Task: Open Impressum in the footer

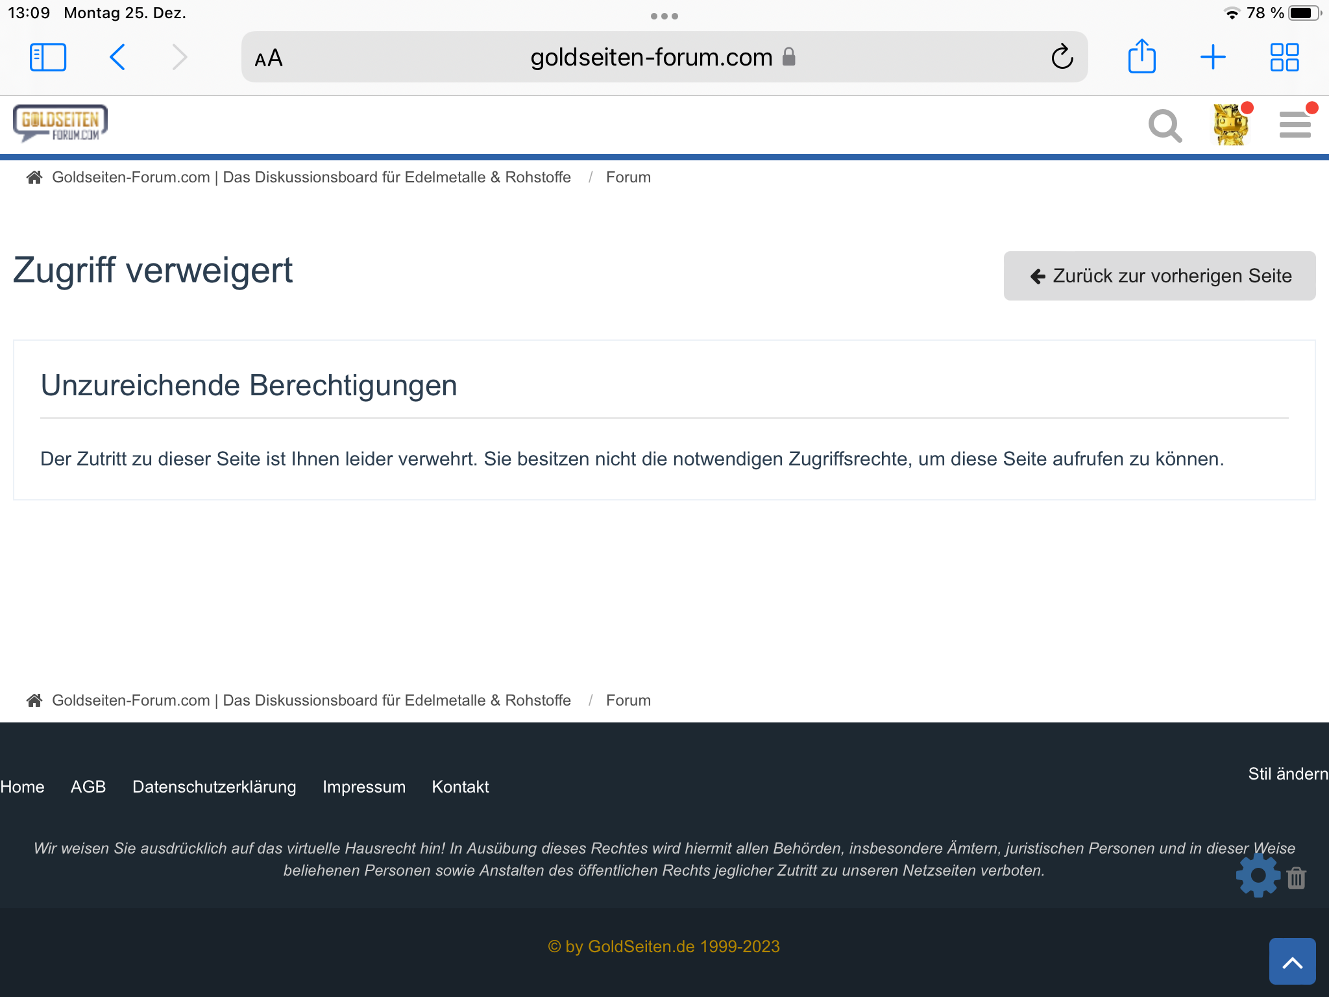Action: click(363, 787)
